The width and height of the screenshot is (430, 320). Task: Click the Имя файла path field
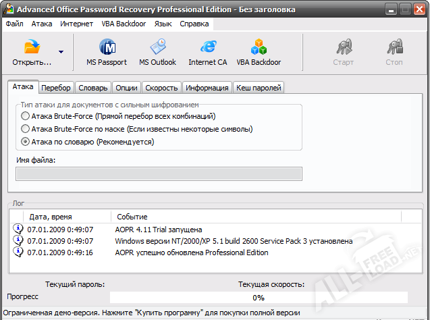click(x=159, y=174)
